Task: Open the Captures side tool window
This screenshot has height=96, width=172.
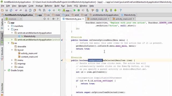Action: click(x=2, y=24)
